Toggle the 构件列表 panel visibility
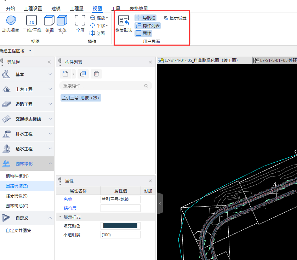The height and width of the screenshot is (260, 297). tap(148, 25)
